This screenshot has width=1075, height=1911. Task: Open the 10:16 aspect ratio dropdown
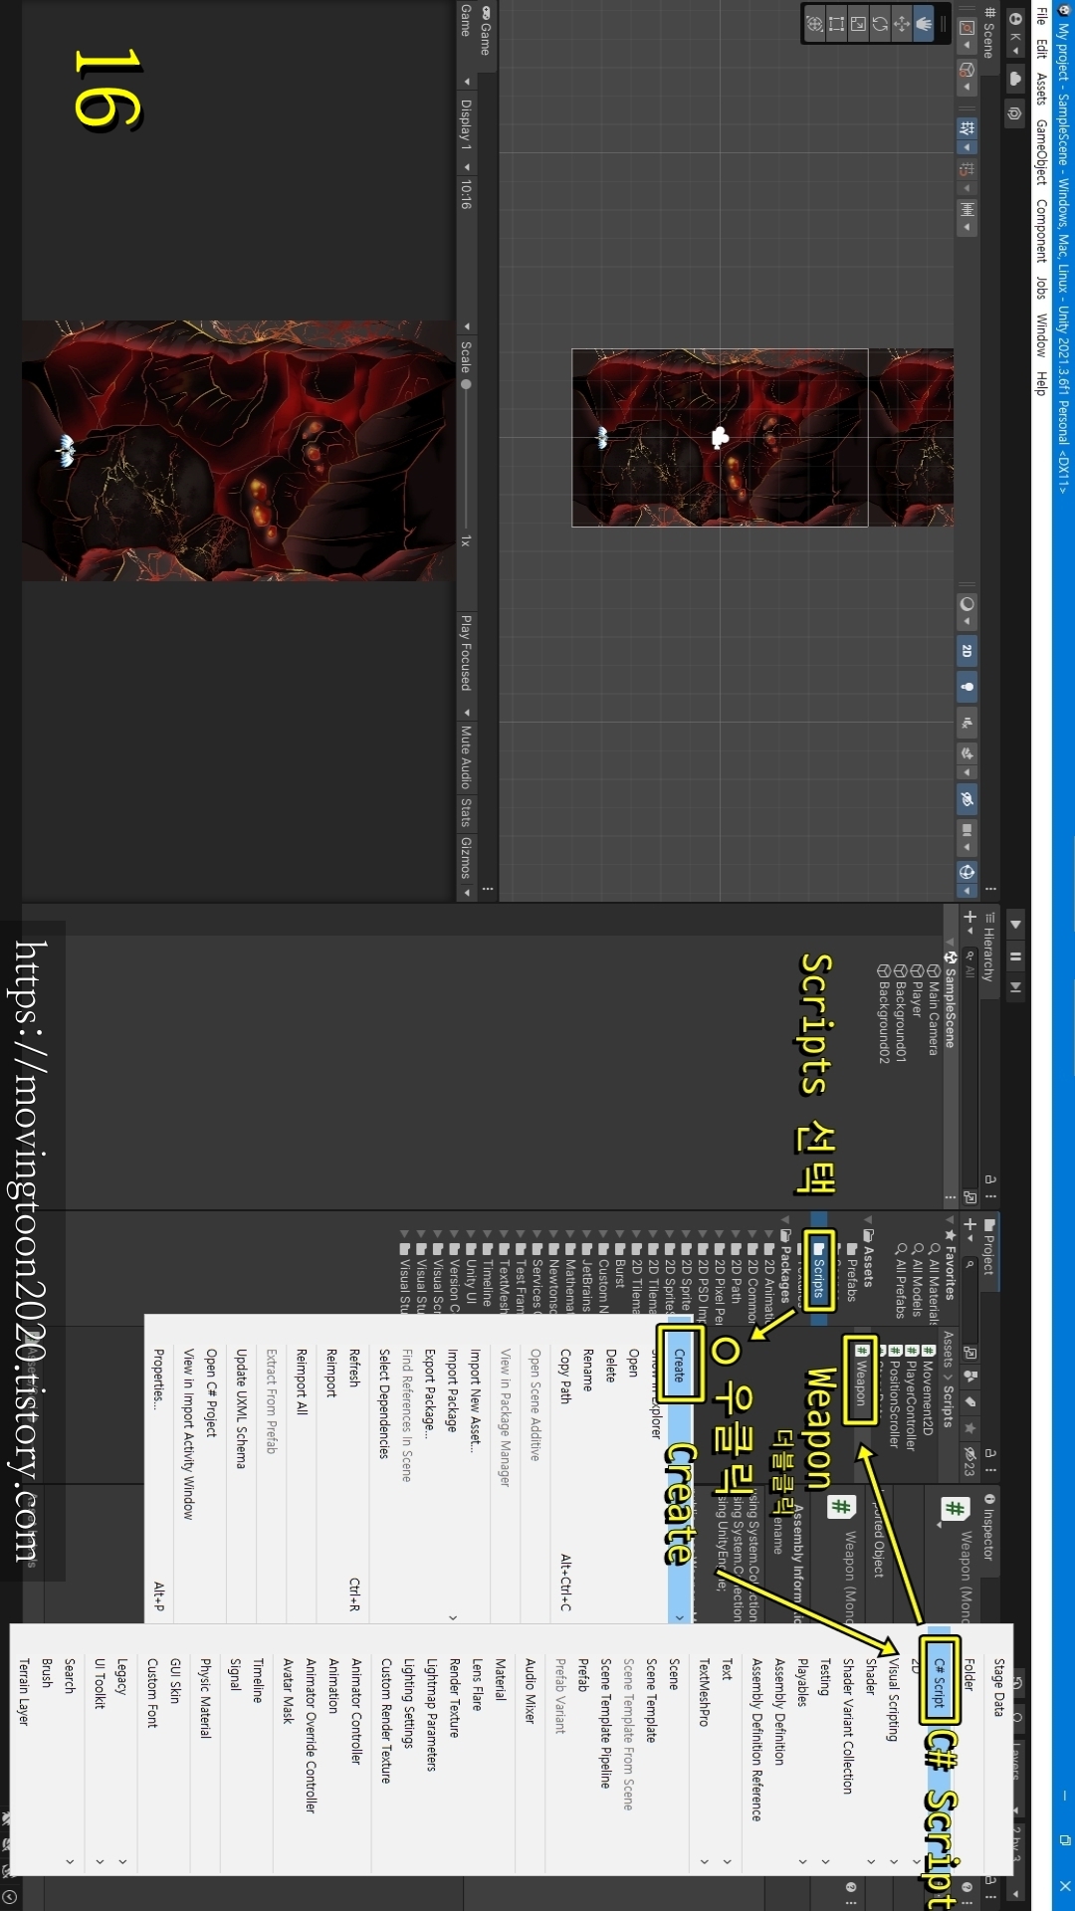pyautogui.click(x=465, y=255)
